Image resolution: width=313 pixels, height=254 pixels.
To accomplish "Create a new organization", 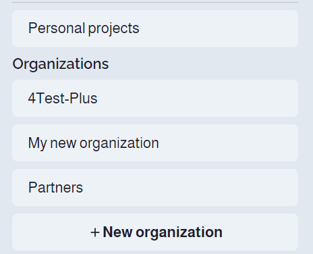I will click(155, 232).
